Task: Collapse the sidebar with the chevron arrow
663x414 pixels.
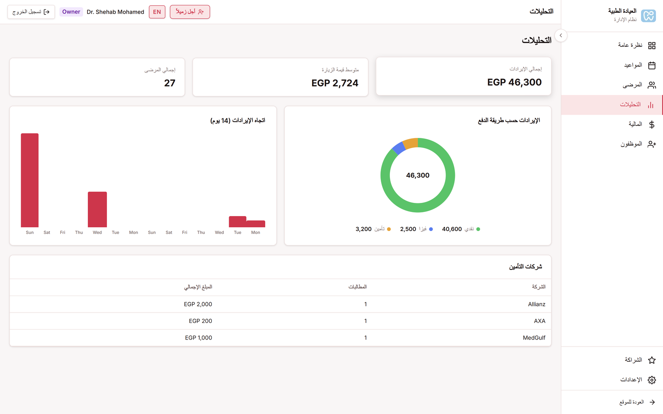Action: (x=561, y=36)
